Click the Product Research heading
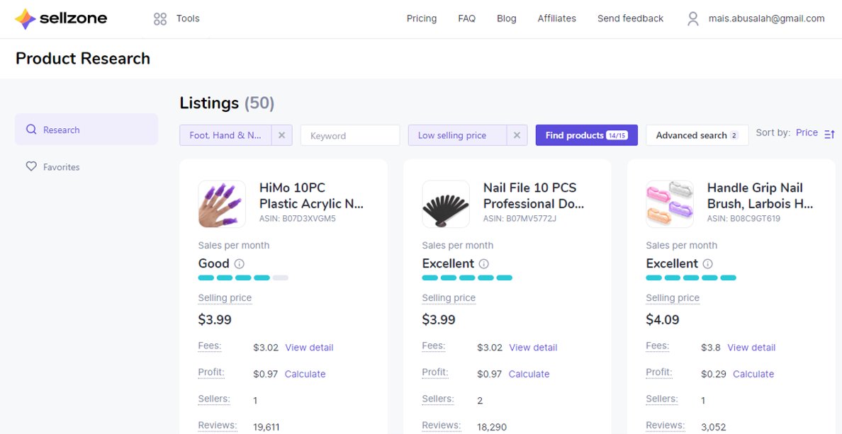Viewport: 842px width, 434px height. [x=83, y=59]
